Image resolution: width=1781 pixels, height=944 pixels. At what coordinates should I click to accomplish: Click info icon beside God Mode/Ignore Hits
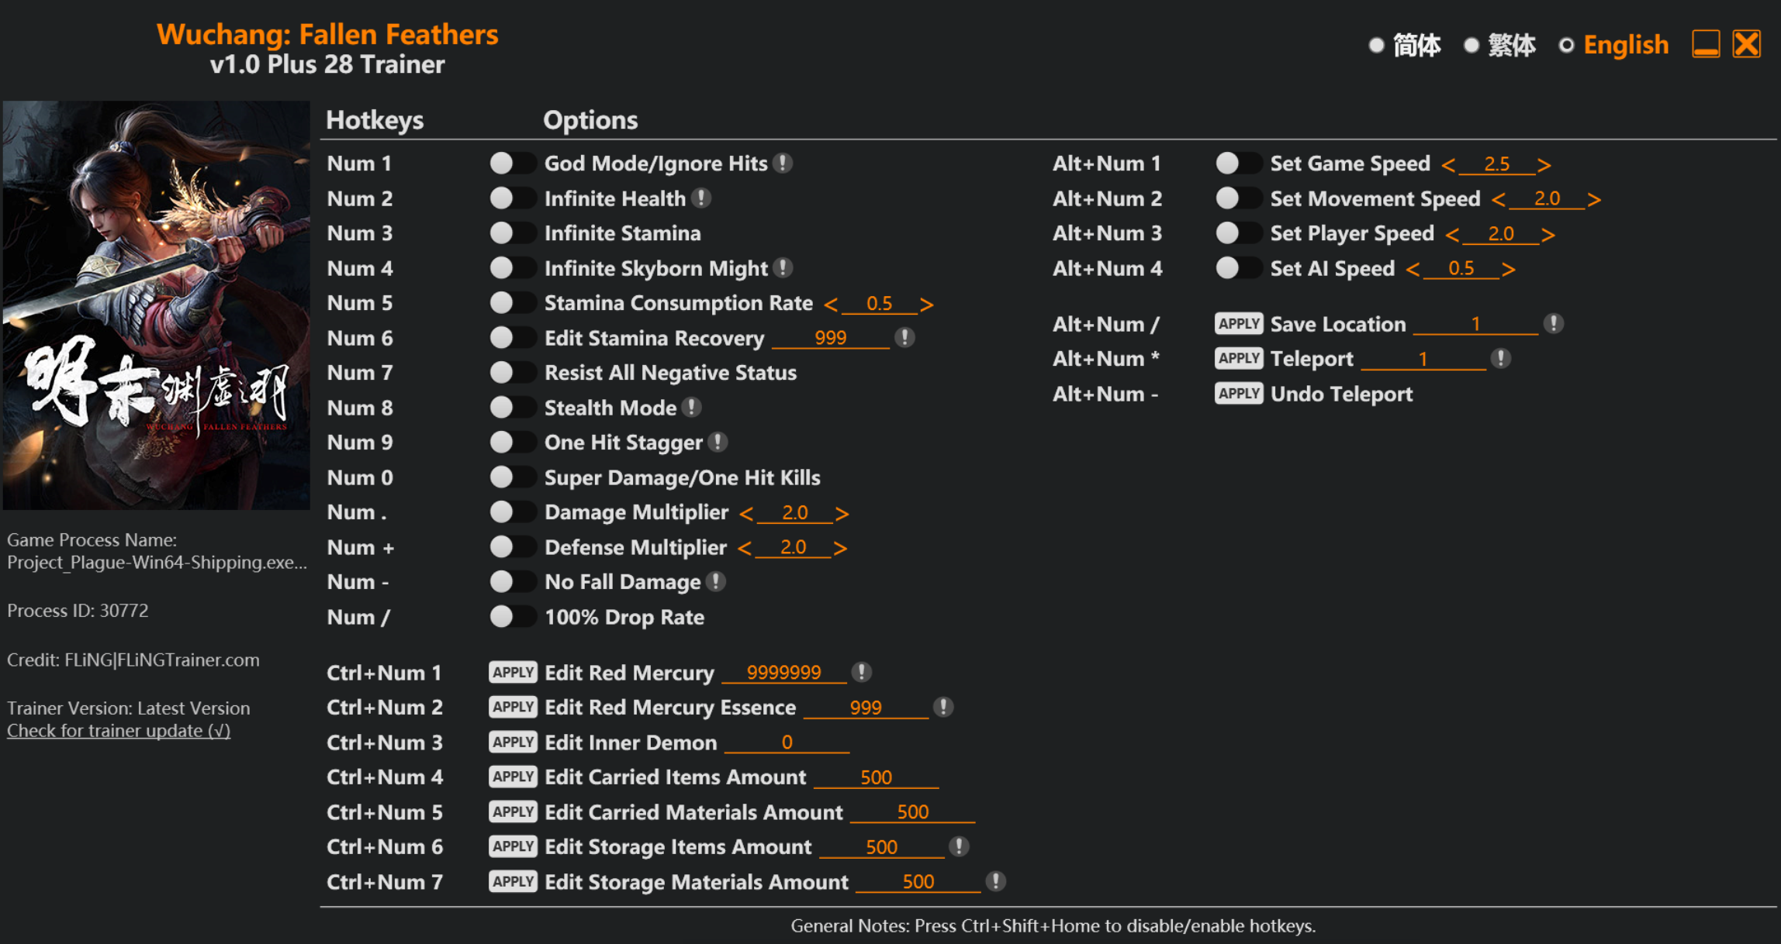point(783,164)
